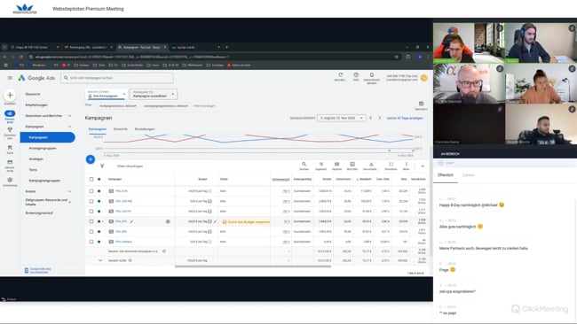Click the Kampagnenstatus: Aktiviert filter chip

(118, 106)
